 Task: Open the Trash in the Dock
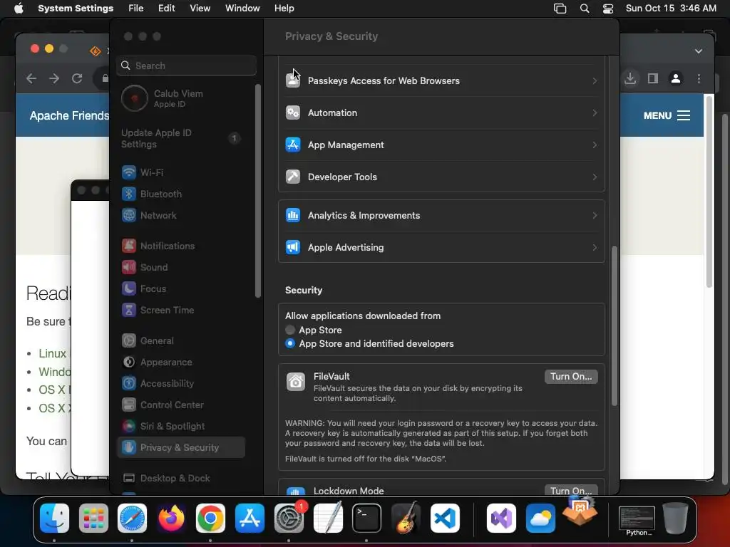[675, 518]
